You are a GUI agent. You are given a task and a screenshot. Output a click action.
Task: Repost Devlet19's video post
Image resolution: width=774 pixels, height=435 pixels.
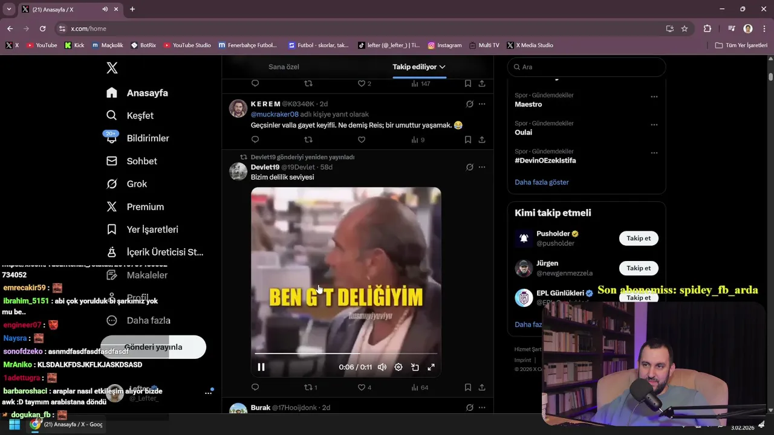(x=311, y=387)
